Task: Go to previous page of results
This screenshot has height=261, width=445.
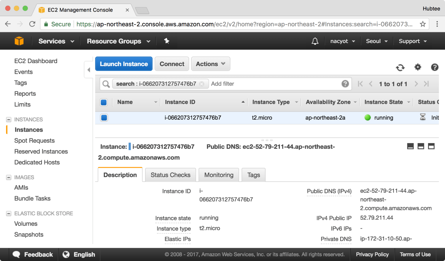Action: coord(371,84)
